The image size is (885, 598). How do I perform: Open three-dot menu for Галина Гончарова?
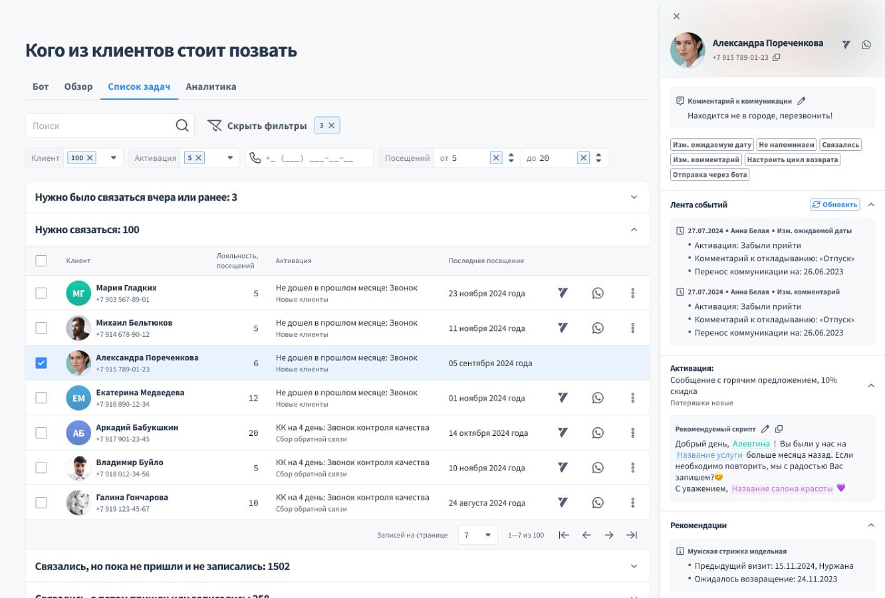pyautogui.click(x=632, y=502)
